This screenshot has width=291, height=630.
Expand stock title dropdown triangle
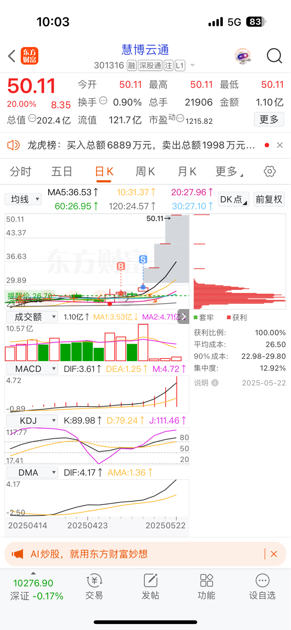[x=192, y=65]
